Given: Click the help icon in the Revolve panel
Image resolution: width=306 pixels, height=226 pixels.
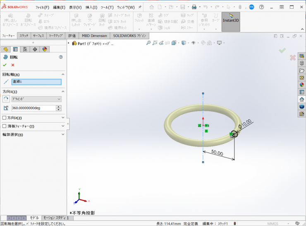Looking at the screenshot, I should 61,57.
